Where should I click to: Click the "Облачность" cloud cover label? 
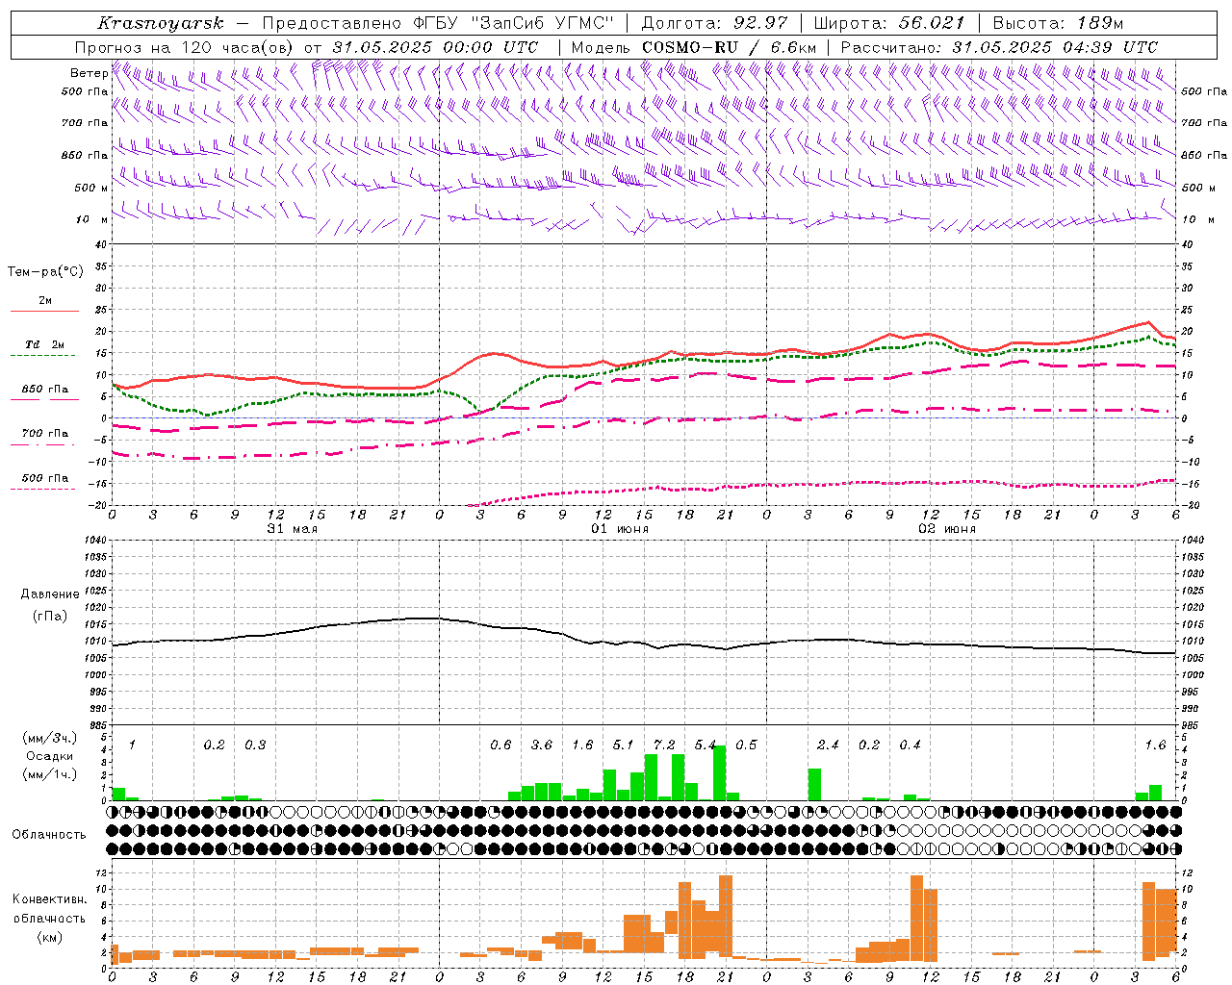[49, 835]
